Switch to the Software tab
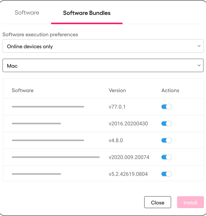The image size is (206, 216). click(x=27, y=13)
